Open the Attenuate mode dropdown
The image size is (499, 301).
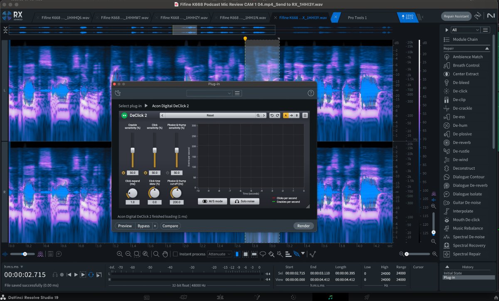219,254
